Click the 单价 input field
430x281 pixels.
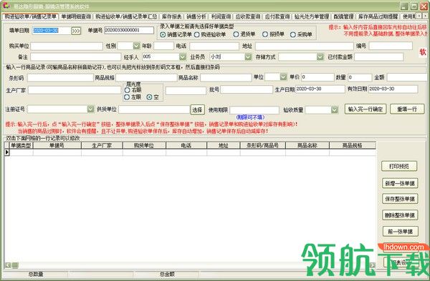tap(317, 77)
